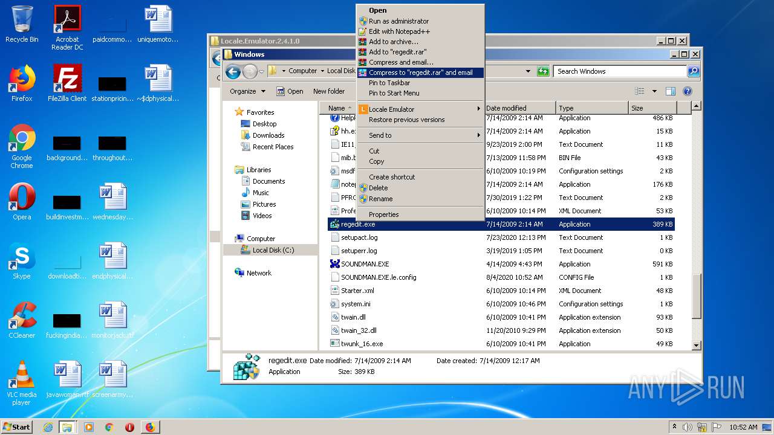This screenshot has width=774, height=435.
Task: Change view icon in Explorer toolbar
Action: [640, 91]
